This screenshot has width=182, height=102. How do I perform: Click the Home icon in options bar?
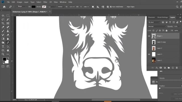(x=4, y=7)
